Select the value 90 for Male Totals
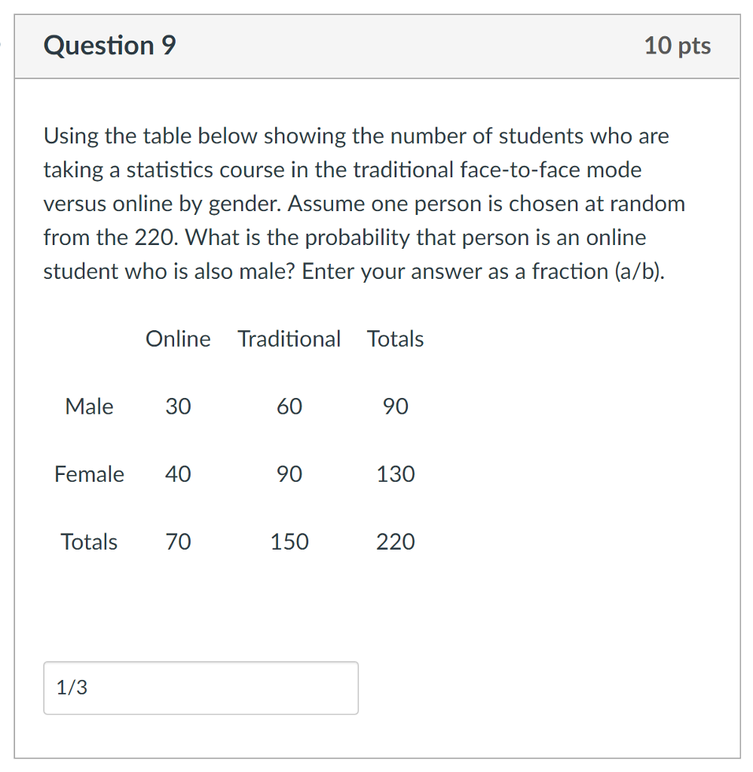Image resolution: width=753 pixels, height=772 pixels. tap(395, 406)
